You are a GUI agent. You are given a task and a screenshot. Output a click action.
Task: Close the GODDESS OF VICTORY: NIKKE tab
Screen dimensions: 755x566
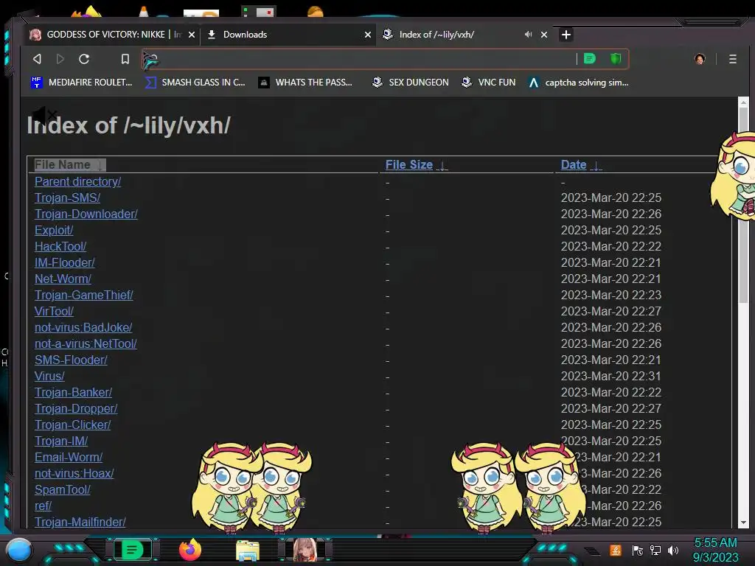click(x=192, y=35)
